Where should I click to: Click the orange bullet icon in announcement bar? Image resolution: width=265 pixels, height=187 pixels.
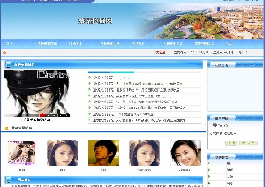(4, 53)
